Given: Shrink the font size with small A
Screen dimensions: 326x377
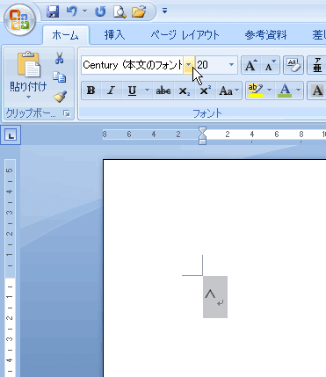Looking at the screenshot, I should [x=271, y=65].
